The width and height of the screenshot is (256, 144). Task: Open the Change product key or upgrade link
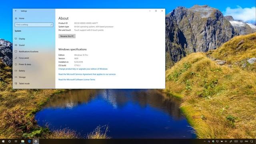click(x=83, y=69)
